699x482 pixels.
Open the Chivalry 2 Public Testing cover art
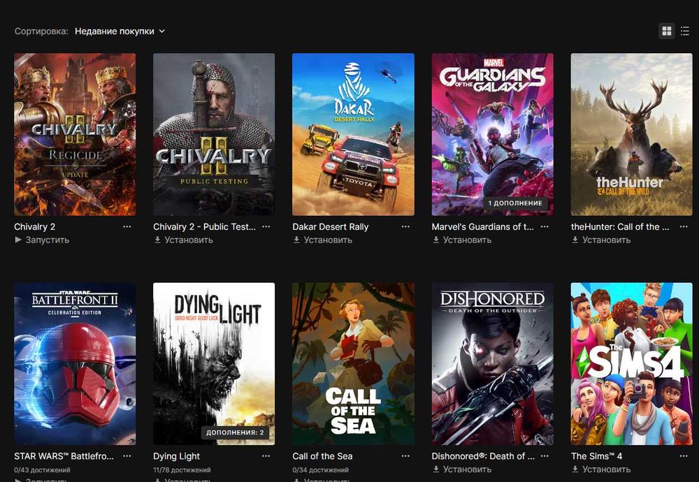point(214,135)
